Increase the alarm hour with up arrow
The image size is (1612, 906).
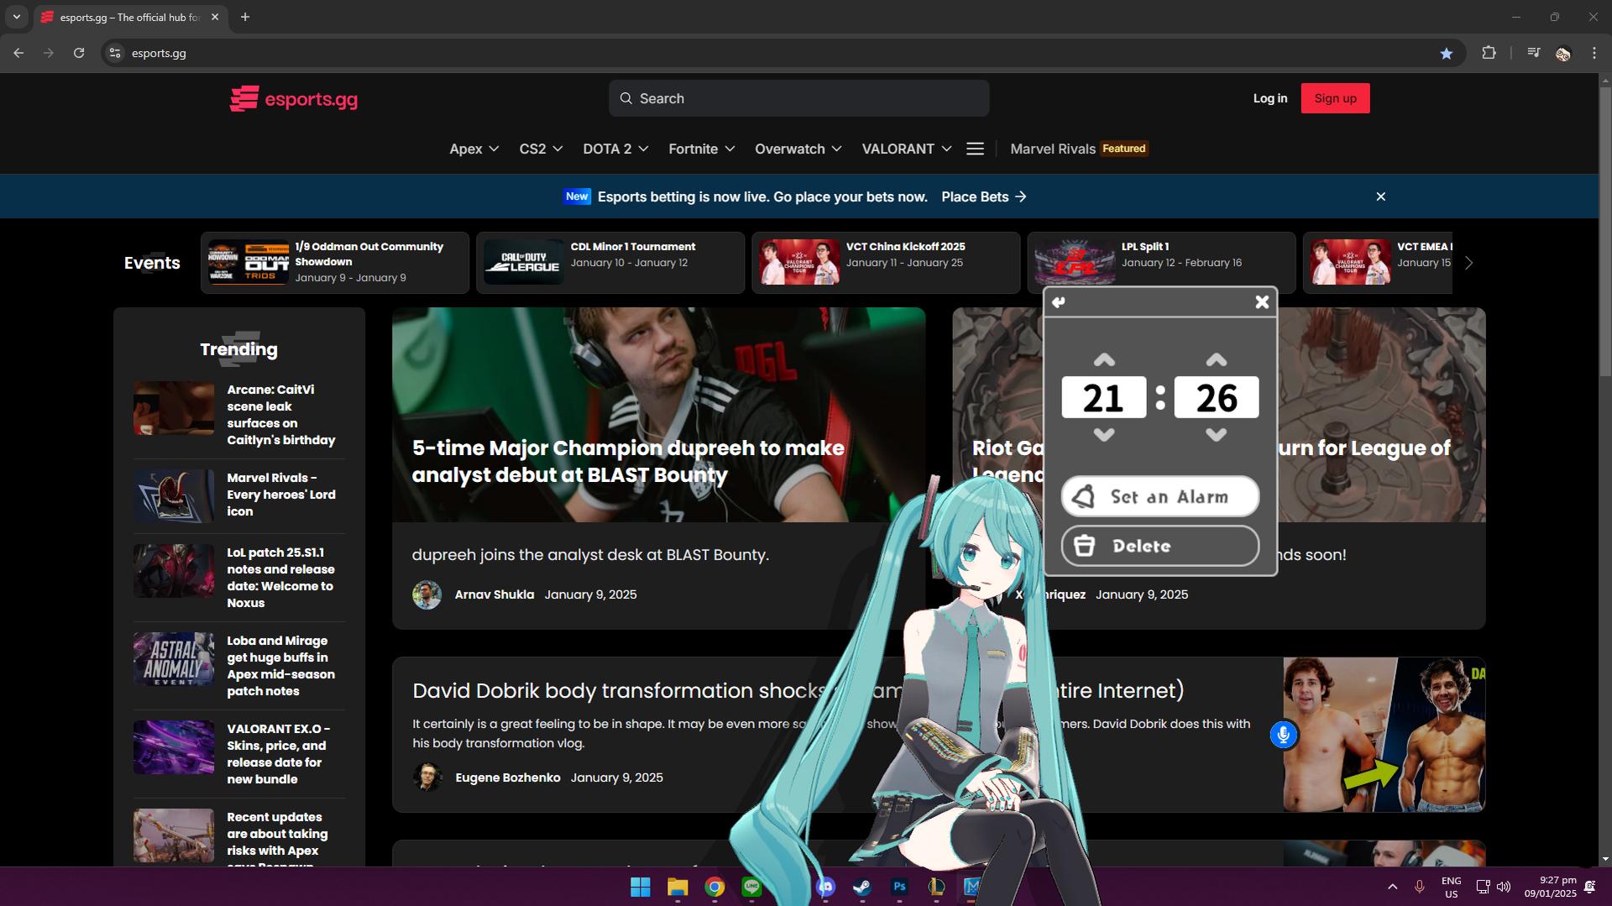point(1104,360)
